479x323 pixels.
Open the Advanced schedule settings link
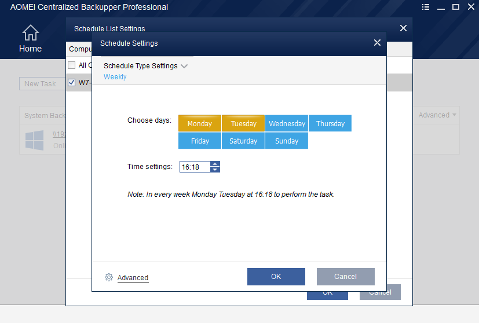(x=133, y=277)
